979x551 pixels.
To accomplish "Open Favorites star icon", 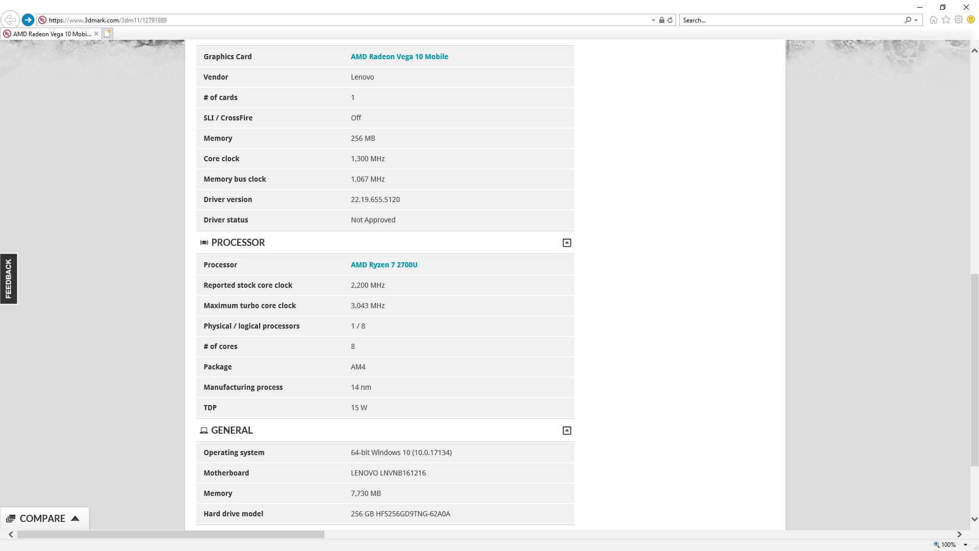I will coord(946,20).
